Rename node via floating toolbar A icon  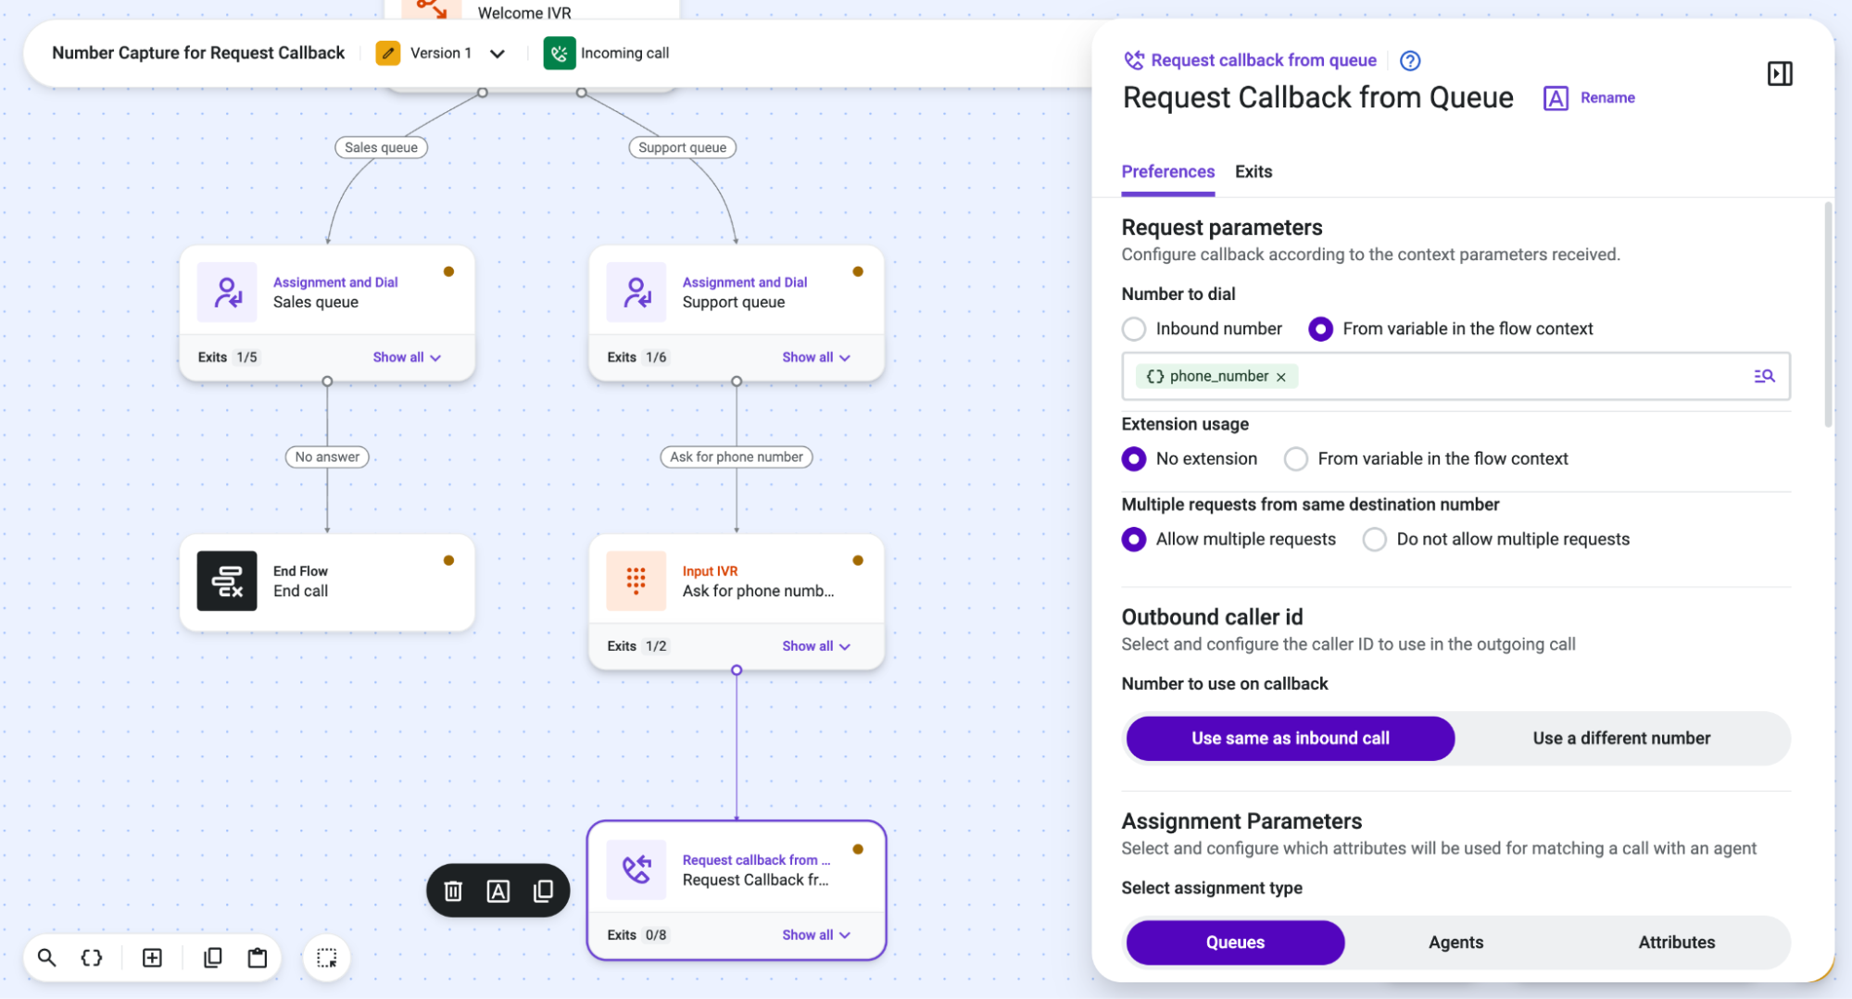[498, 891]
